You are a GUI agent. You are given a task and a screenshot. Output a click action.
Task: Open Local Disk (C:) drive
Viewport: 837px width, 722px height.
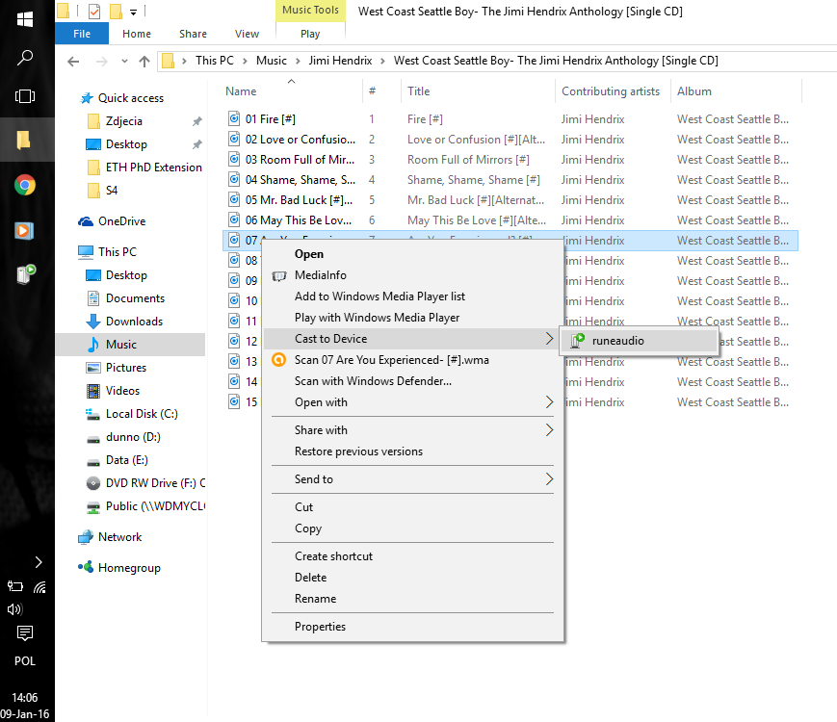pos(142,414)
